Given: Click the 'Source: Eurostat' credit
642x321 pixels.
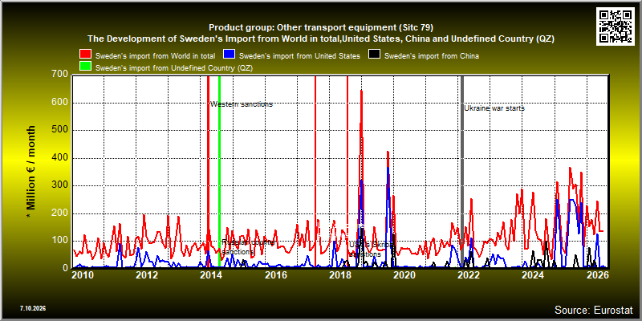Looking at the screenshot, I should (x=594, y=309).
